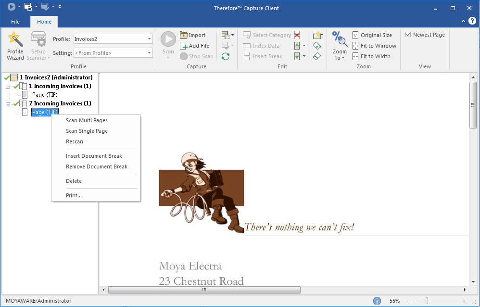Open the help question mark icon

tap(473, 21)
